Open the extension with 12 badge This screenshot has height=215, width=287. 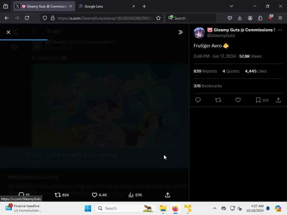(x=270, y=18)
